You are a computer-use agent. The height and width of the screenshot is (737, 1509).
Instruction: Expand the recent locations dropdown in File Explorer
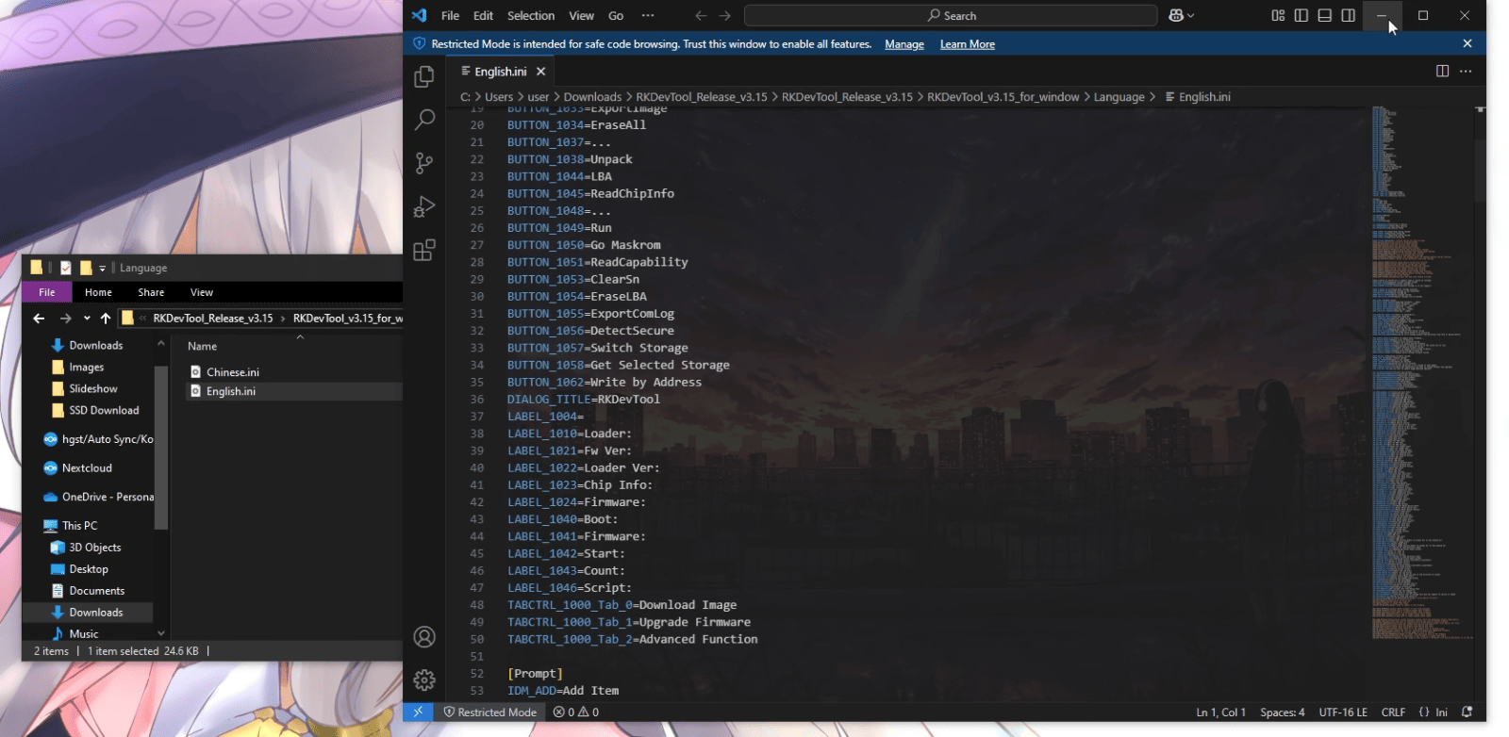tap(87, 319)
